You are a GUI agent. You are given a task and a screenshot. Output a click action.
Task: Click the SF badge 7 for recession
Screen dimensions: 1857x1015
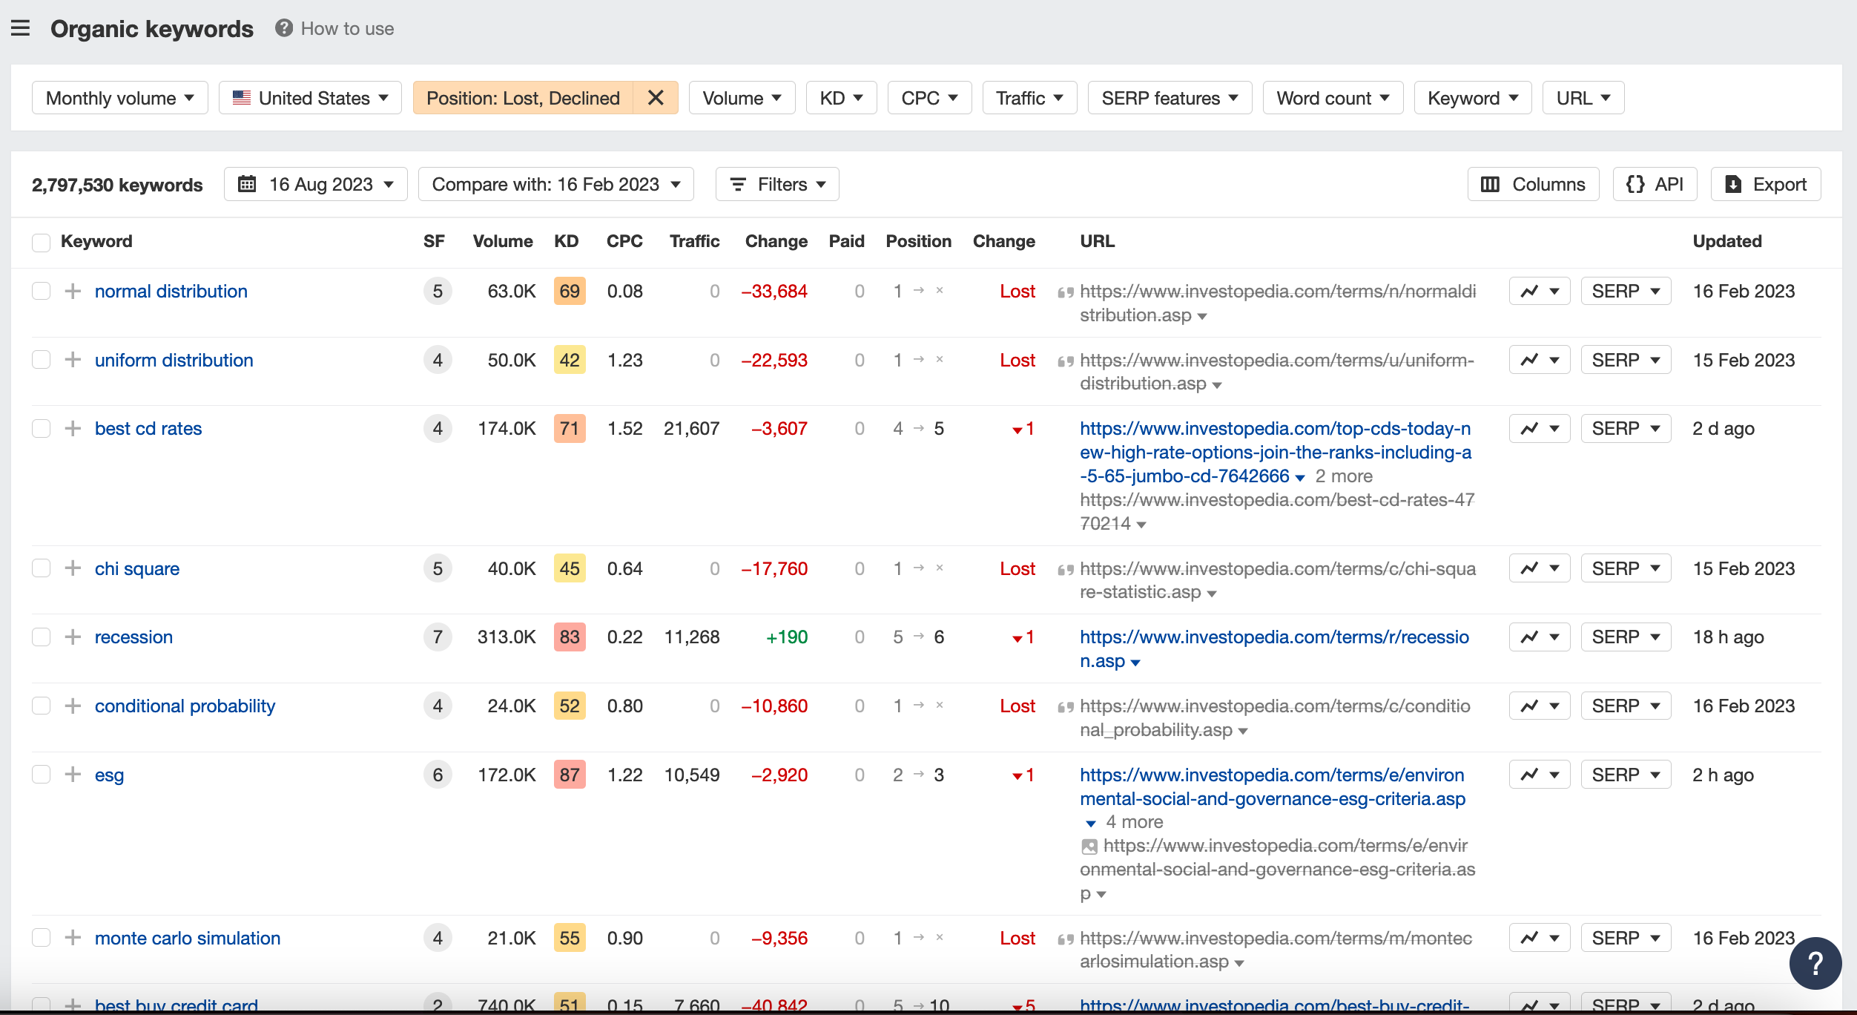[438, 637]
